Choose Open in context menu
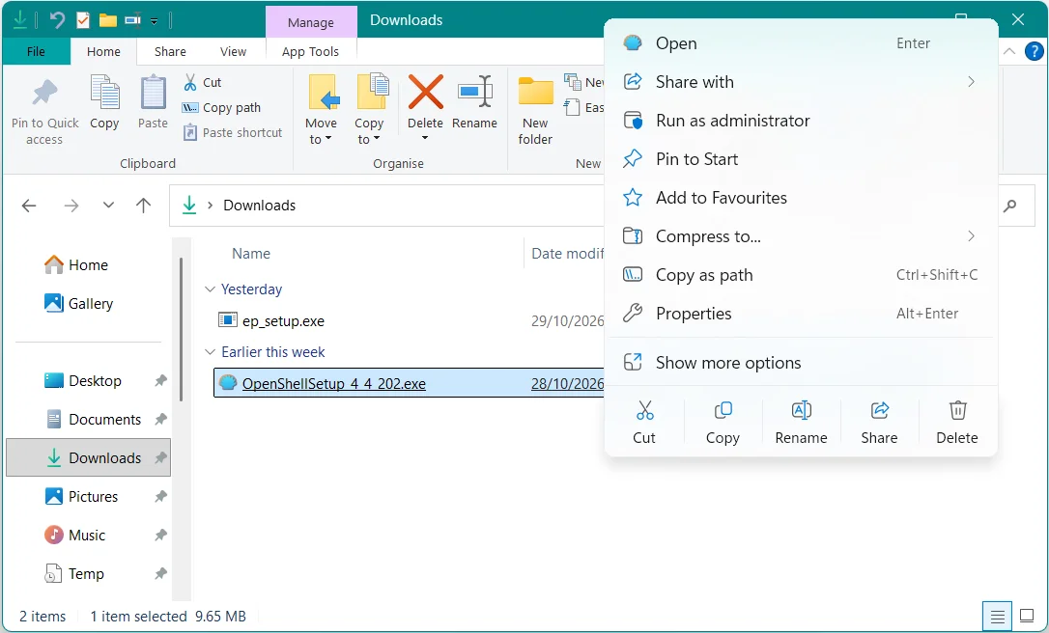The width and height of the screenshot is (1049, 633). (x=801, y=43)
